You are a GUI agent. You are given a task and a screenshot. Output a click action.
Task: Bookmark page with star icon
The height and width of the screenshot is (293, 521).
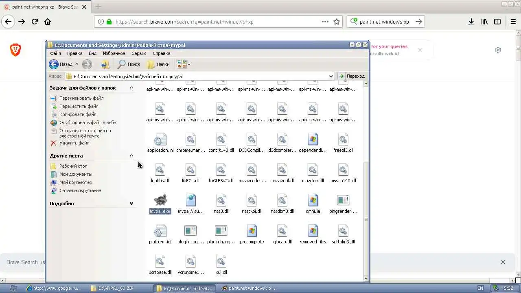337,22
